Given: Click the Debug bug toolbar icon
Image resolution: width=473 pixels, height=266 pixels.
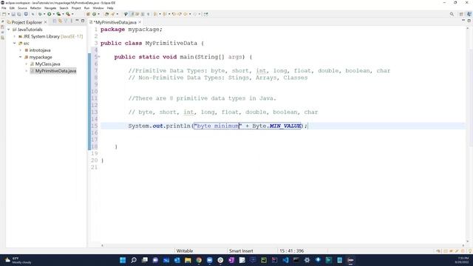Looking at the screenshot, I should pos(40,14).
